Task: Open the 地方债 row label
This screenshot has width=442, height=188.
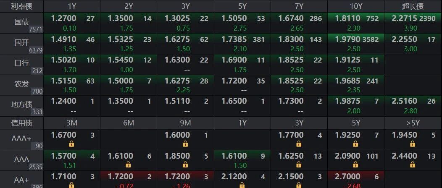Action: [x=22, y=104]
